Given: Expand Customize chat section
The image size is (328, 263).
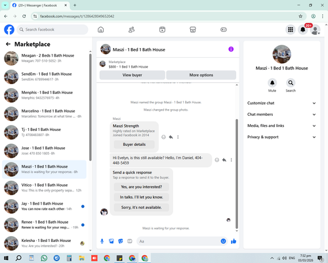Looking at the screenshot, I should (x=281, y=103).
